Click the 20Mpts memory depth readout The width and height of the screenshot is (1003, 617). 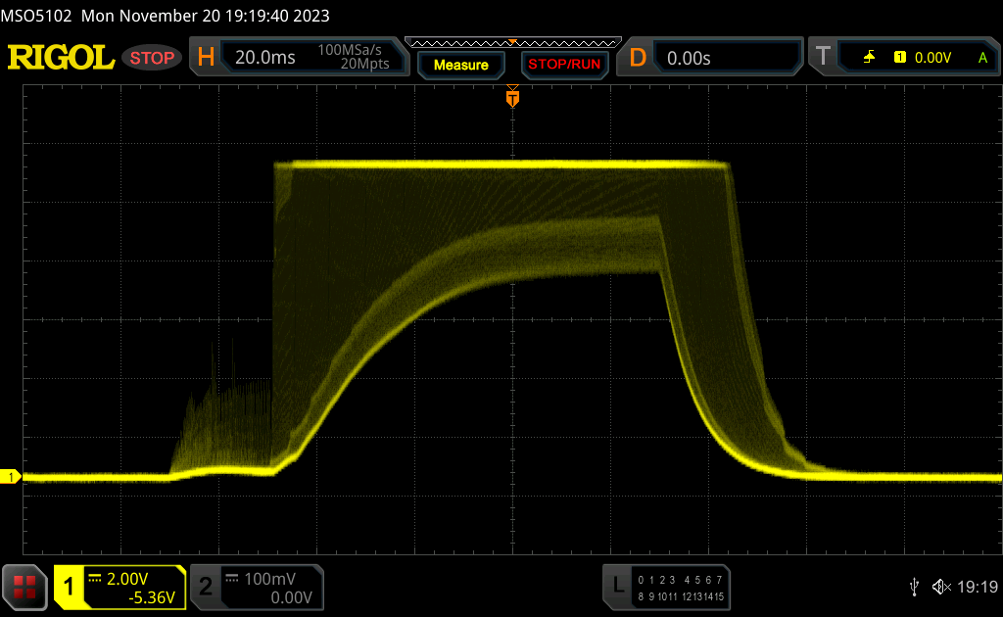pyautogui.click(x=364, y=64)
